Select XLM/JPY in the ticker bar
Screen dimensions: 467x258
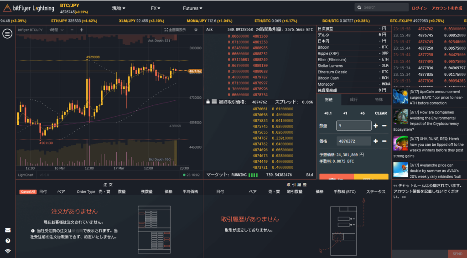(141, 21)
